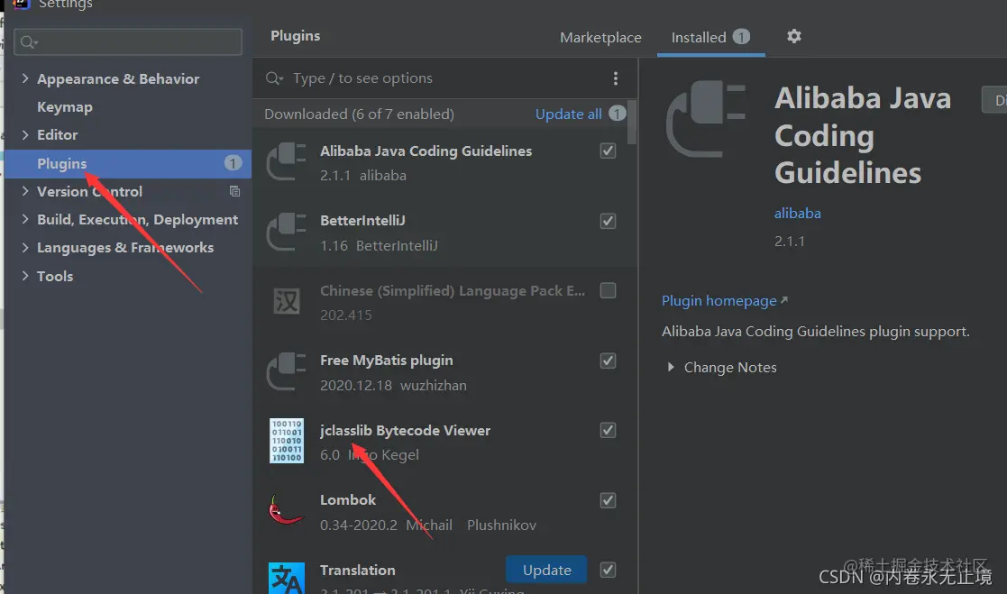Click the settings search magnifier icon

28,42
